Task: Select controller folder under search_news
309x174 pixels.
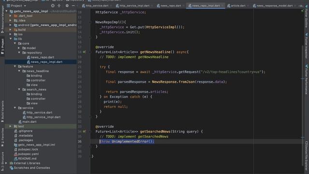Action: [x=36, y=99]
